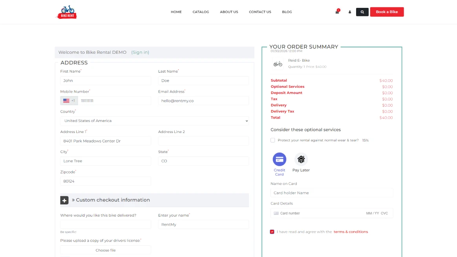Image resolution: width=457 pixels, height=257 pixels.
Task: Open the BLOG menu item
Action: coord(287,12)
